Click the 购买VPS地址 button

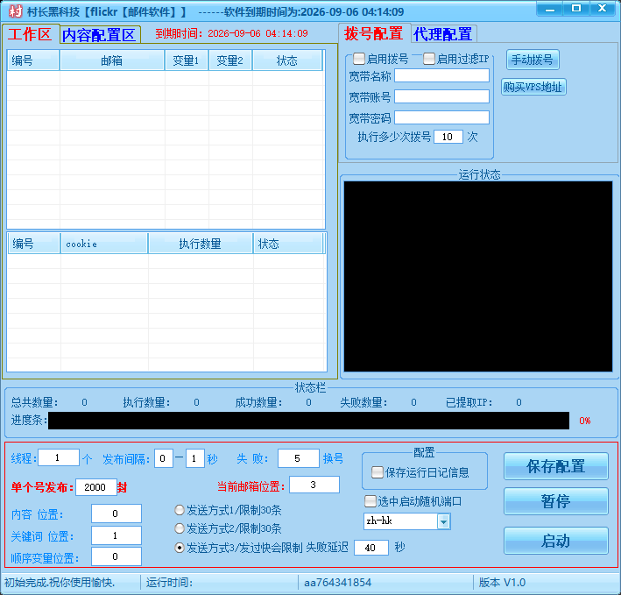[x=533, y=88]
